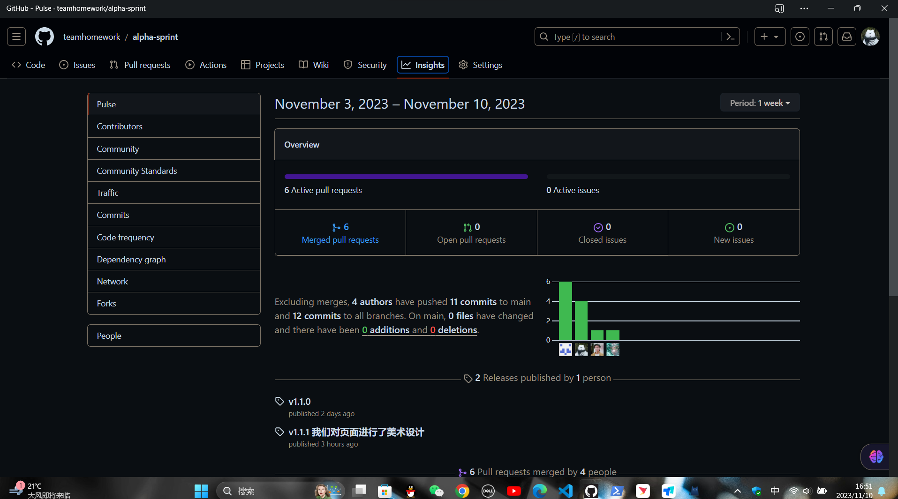Image resolution: width=898 pixels, height=499 pixels.
Task: Click the Windows taskbar search box
Action: 280,491
